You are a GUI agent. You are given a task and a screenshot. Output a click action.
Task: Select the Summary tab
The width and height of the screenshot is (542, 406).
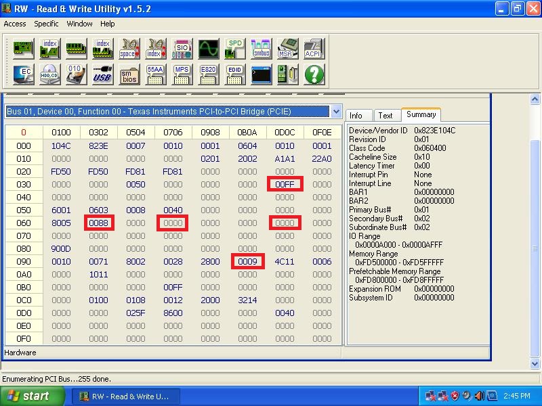pyautogui.click(x=421, y=114)
